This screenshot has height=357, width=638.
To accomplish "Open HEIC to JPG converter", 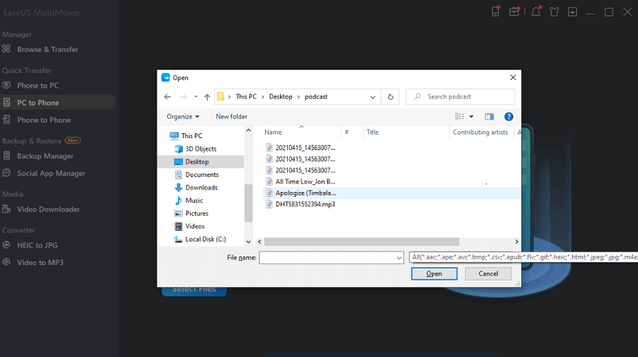I will [x=38, y=245].
